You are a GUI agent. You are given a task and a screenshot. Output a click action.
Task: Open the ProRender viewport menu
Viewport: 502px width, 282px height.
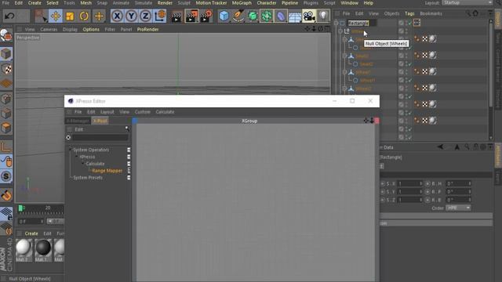coord(147,30)
